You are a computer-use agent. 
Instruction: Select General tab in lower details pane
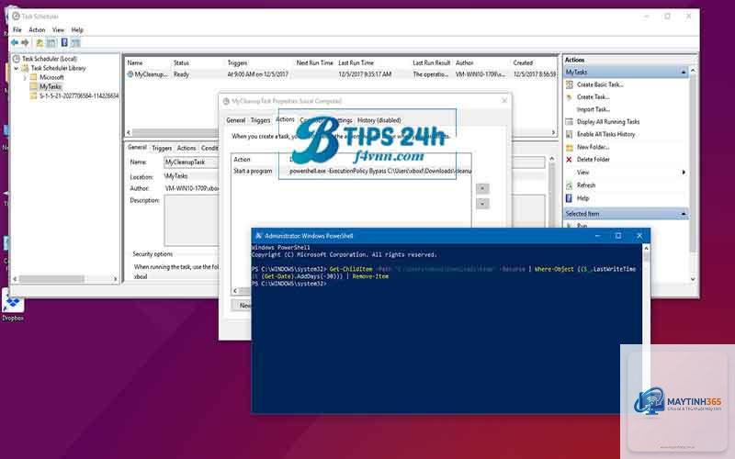coord(137,148)
